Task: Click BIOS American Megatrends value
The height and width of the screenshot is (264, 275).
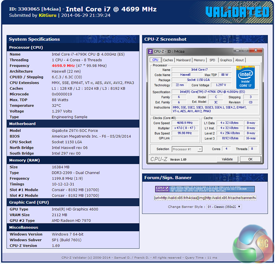Action: click(x=91, y=136)
